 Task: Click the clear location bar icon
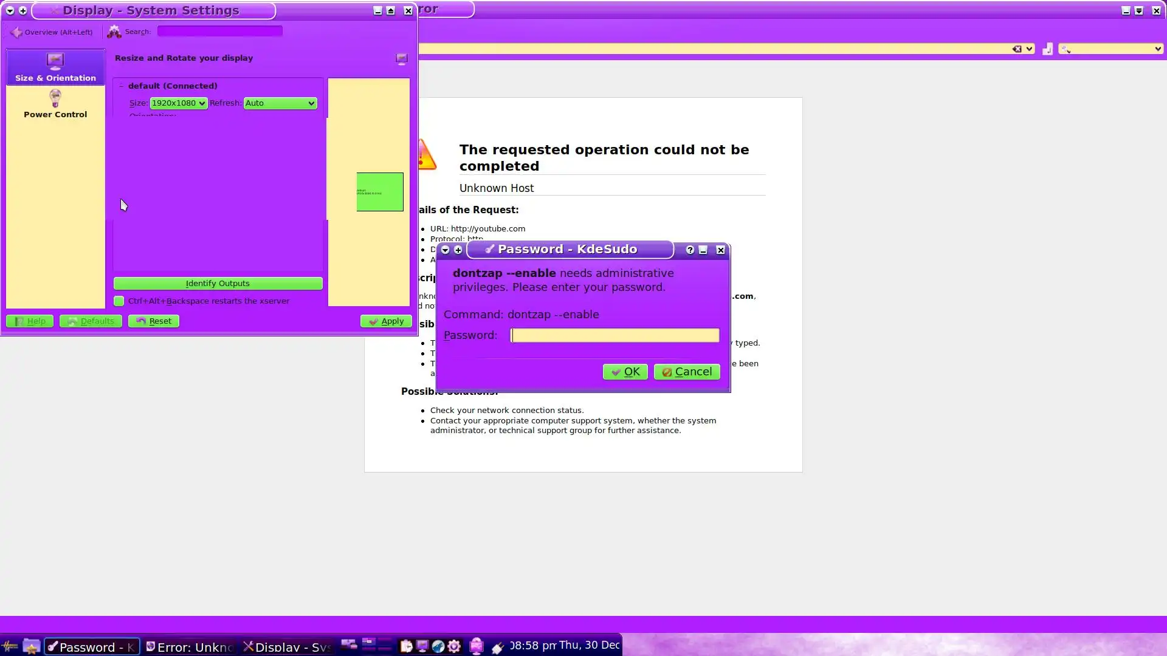(1016, 49)
